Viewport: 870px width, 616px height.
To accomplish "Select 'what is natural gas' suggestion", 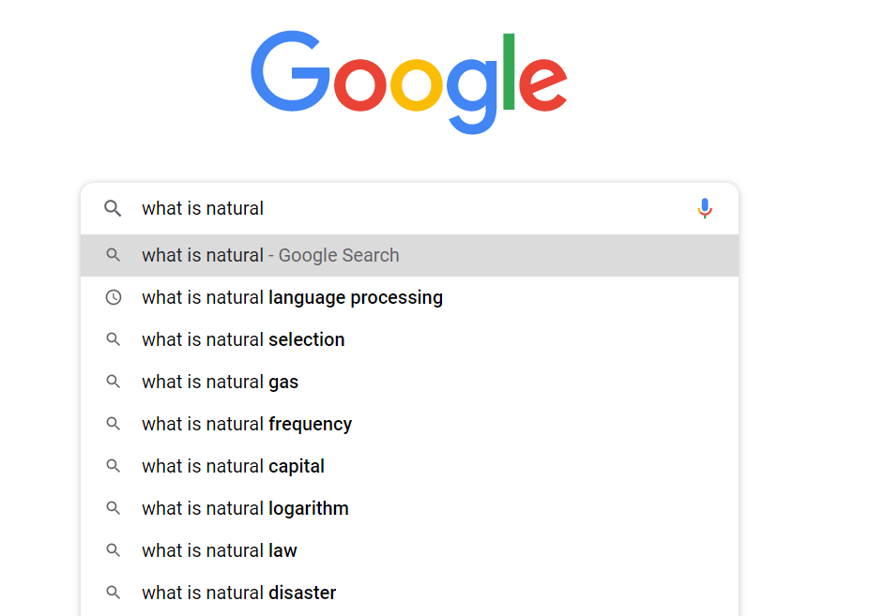I will (409, 382).
